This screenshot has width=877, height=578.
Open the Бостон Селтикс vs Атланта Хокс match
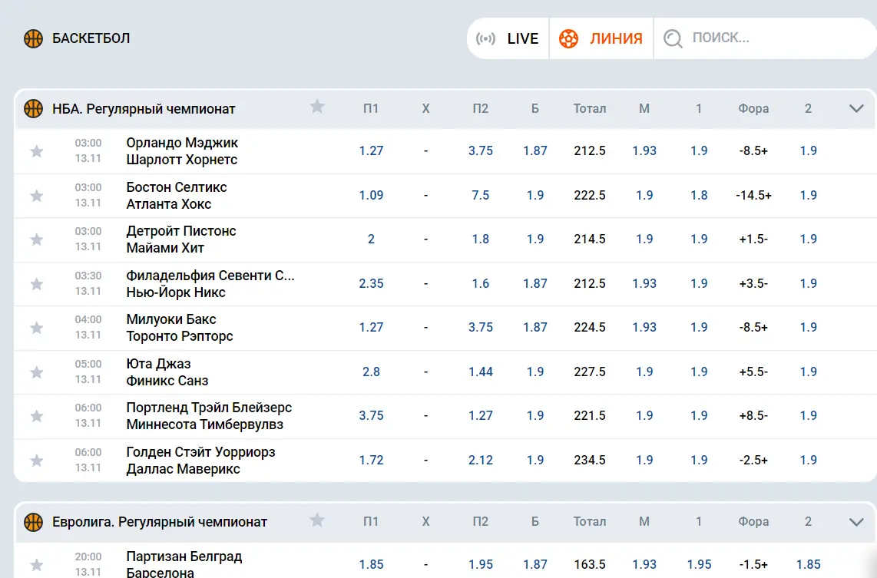tap(176, 196)
